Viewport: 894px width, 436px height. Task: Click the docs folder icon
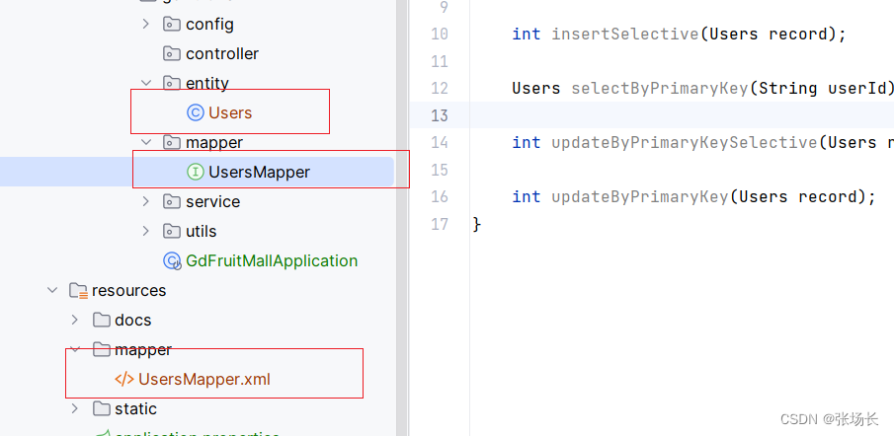(101, 320)
